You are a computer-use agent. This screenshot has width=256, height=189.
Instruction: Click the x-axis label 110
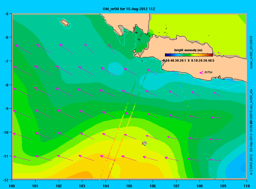tap(247, 186)
